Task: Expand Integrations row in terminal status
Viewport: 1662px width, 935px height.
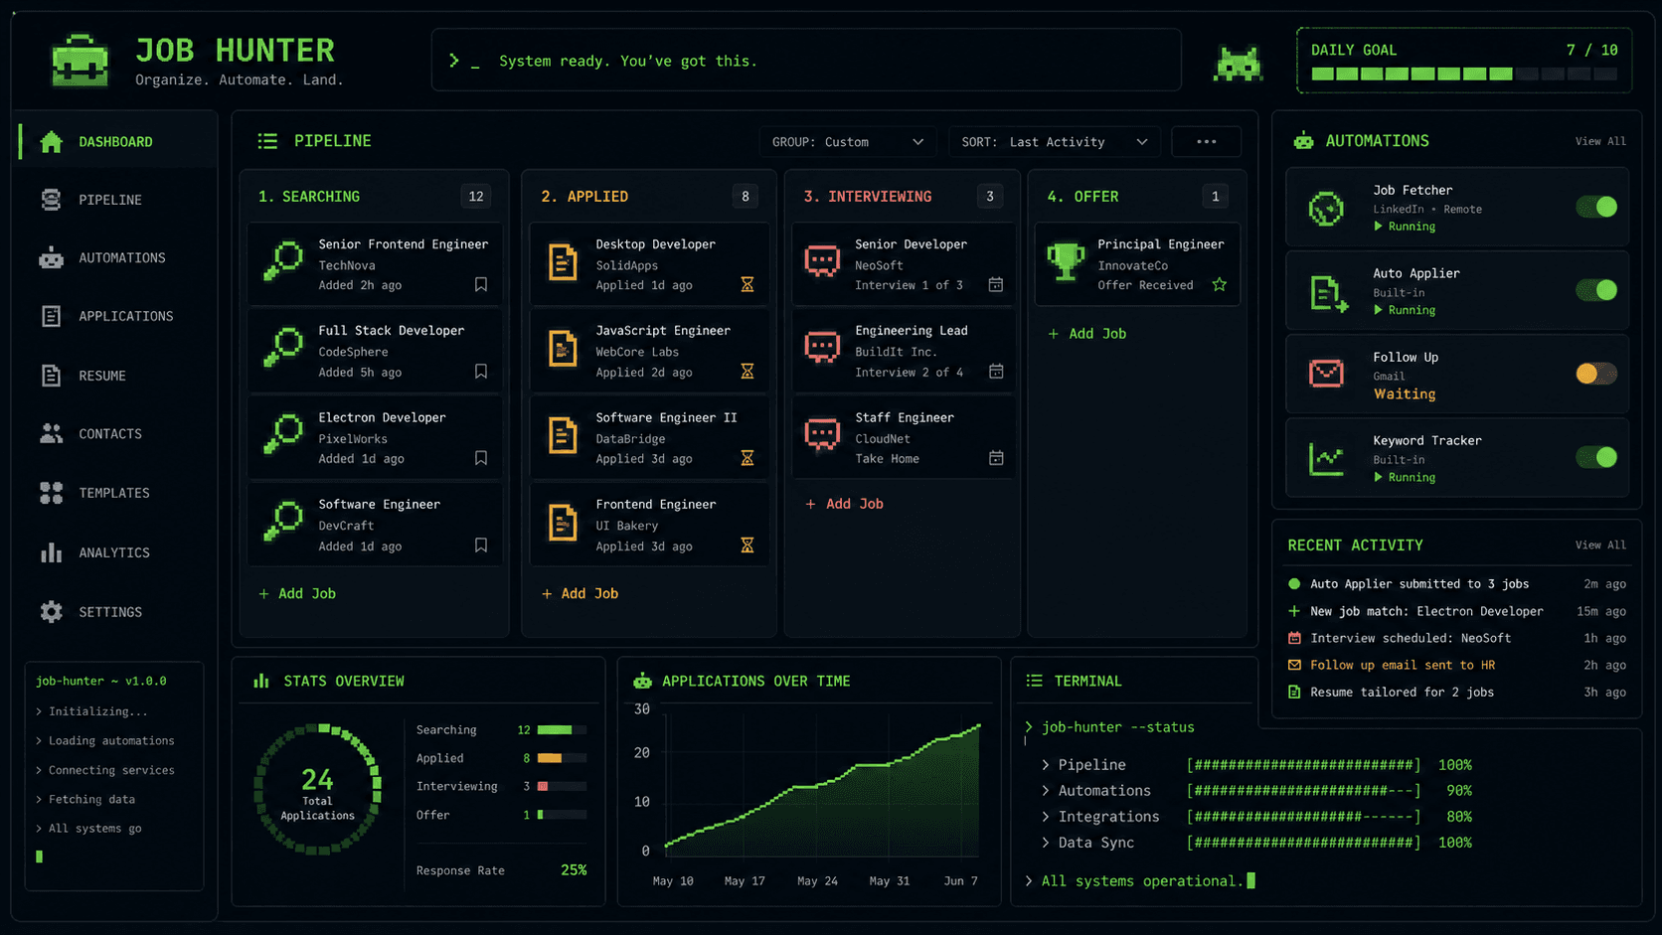Action: coord(1046,817)
